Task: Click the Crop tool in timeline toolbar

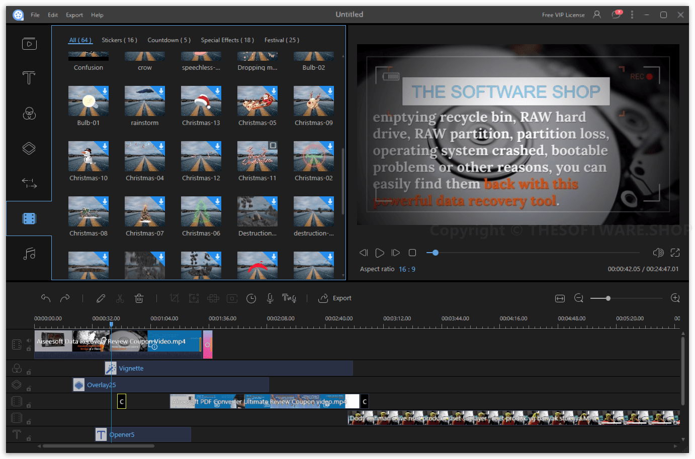Action: pos(175,298)
